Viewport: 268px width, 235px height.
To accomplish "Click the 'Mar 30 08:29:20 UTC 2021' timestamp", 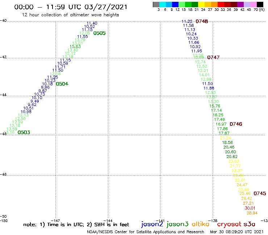I will [x=237, y=232].
